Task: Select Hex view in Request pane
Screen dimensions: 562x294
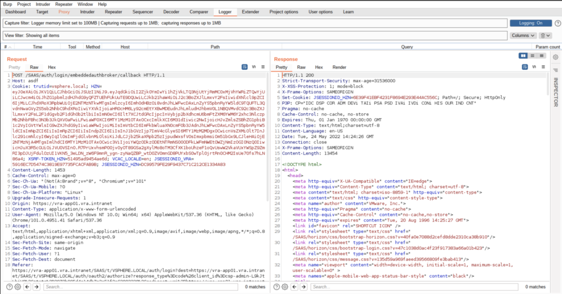Action: click(52, 67)
